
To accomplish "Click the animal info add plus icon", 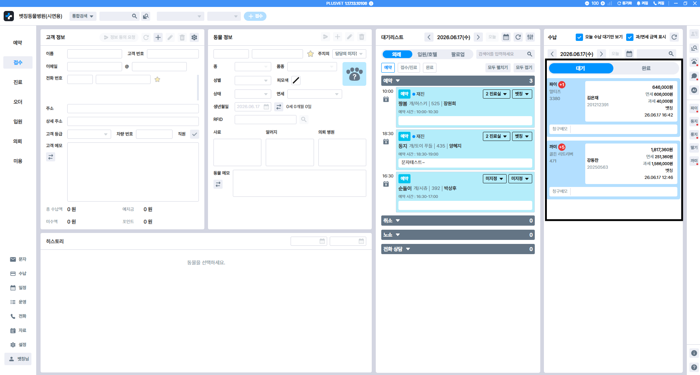I will [337, 37].
